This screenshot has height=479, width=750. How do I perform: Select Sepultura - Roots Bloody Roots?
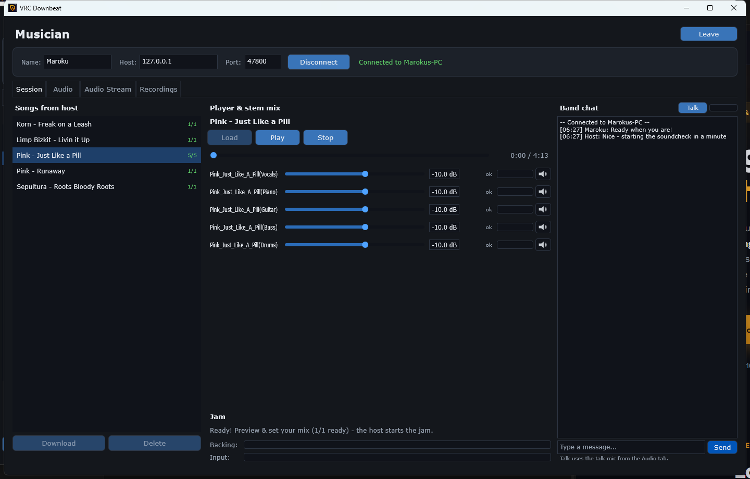point(107,186)
